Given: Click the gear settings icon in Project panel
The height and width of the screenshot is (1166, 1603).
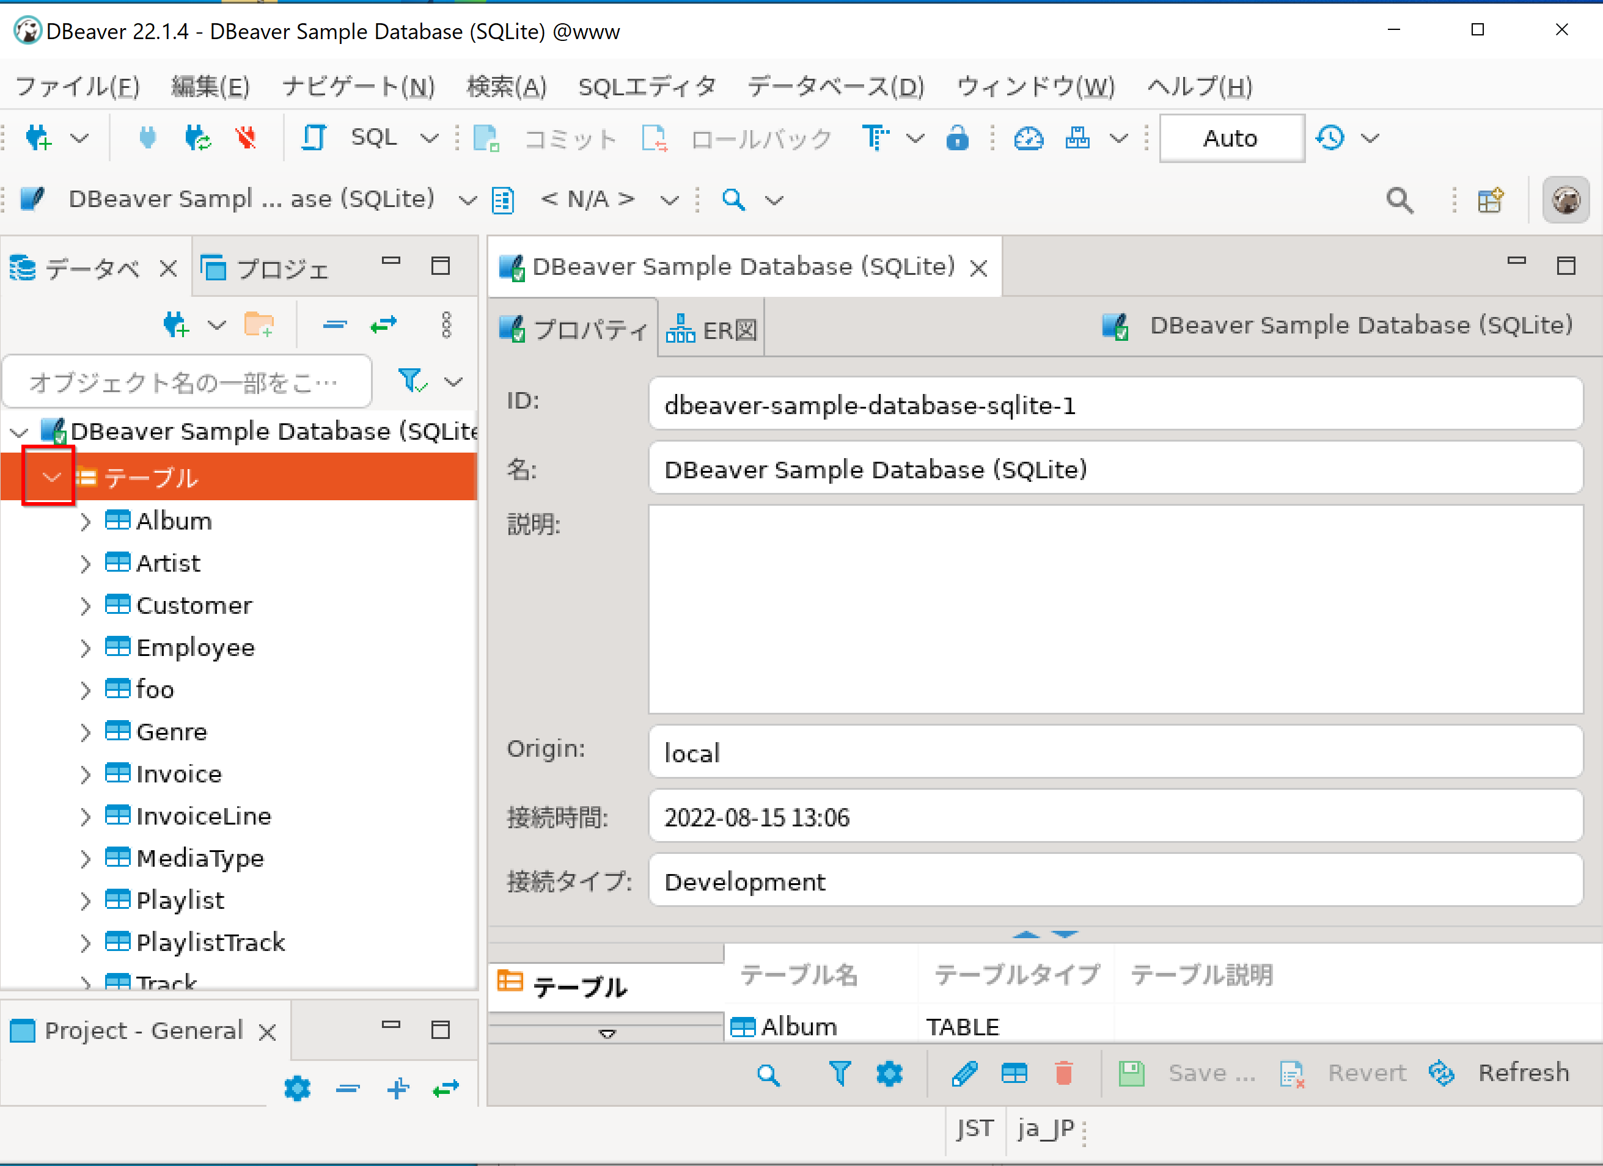Looking at the screenshot, I should (x=298, y=1088).
